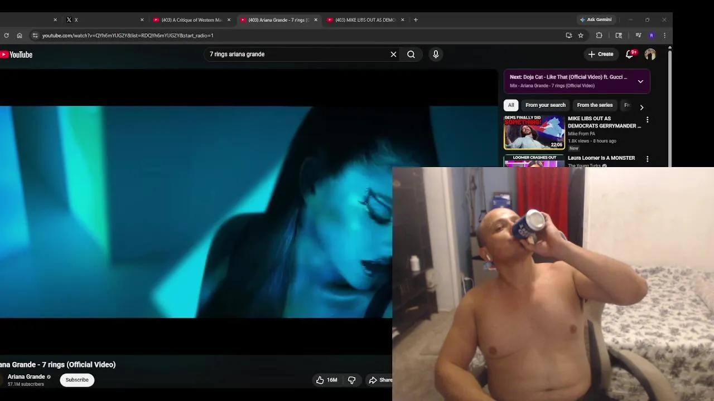Viewport: 714px width, 401px height.
Task: Bookmark this page with the star icon
Action: (x=581, y=35)
